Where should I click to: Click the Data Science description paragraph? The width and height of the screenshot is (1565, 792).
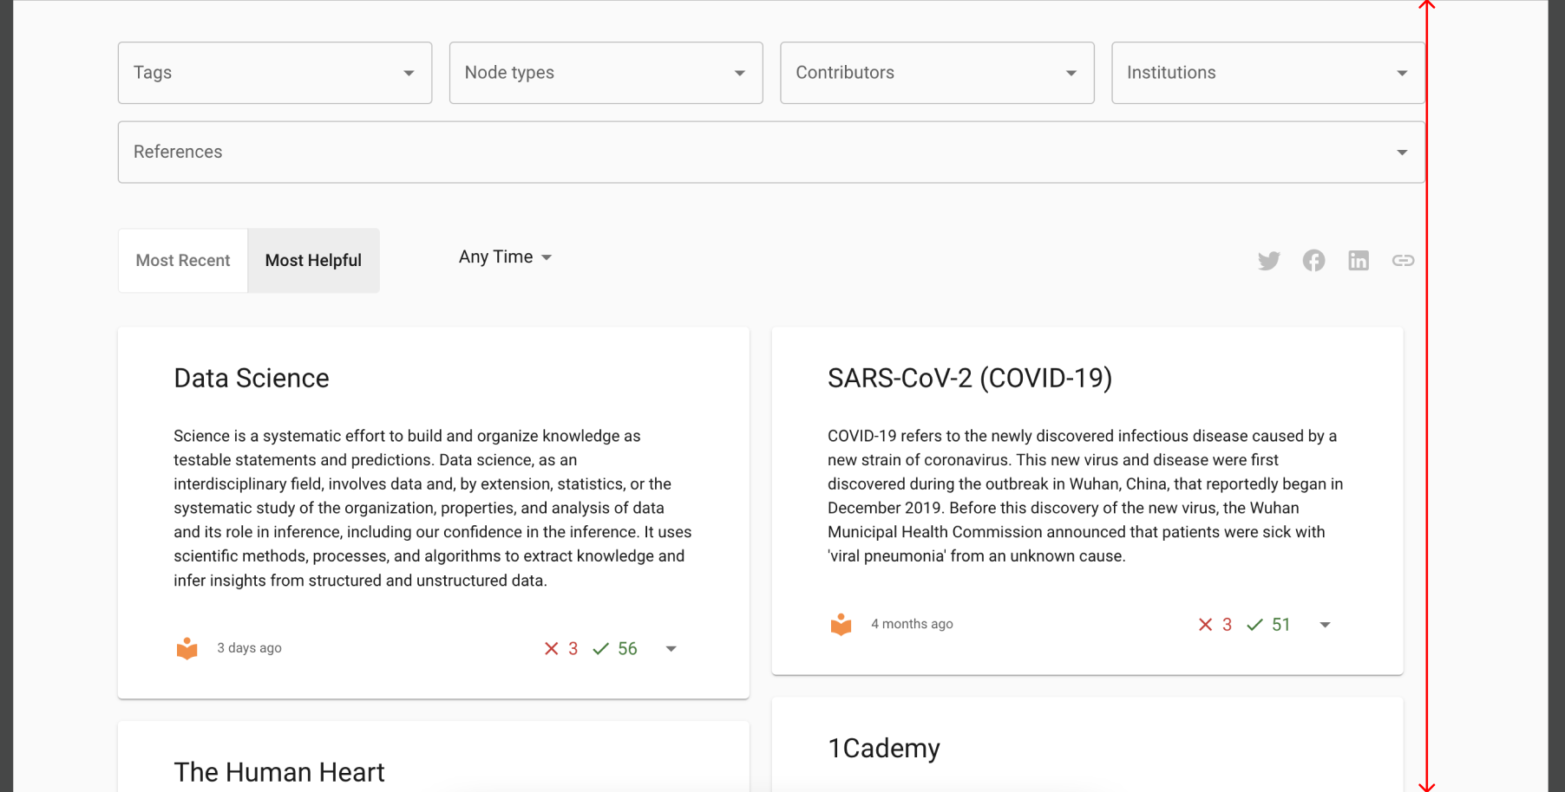click(x=433, y=508)
